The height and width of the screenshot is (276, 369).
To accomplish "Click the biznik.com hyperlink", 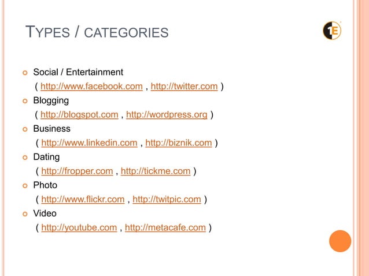I will click(179, 143).
